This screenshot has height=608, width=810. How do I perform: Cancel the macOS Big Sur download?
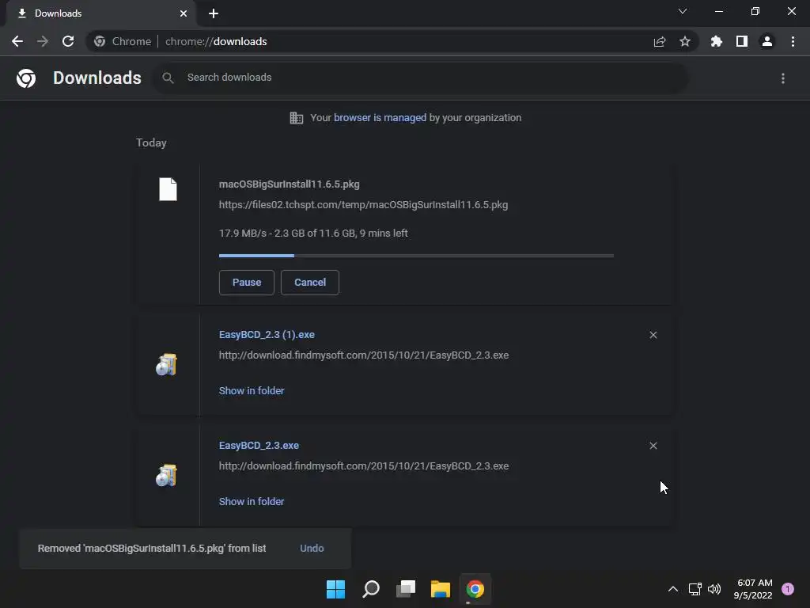(310, 283)
